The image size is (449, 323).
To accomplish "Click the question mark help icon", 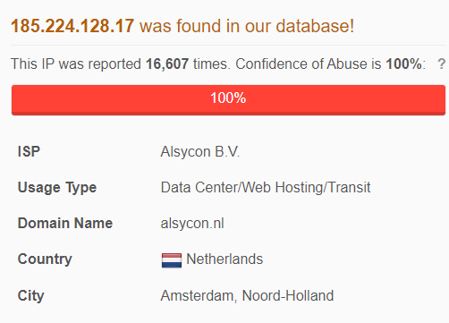I will point(442,64).
